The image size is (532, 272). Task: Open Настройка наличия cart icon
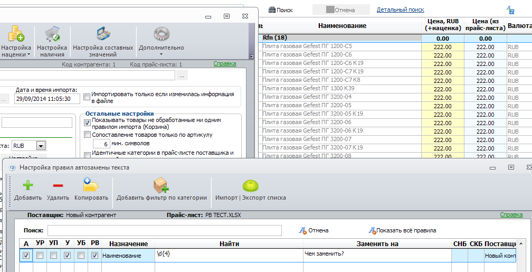tap(52, 34)
